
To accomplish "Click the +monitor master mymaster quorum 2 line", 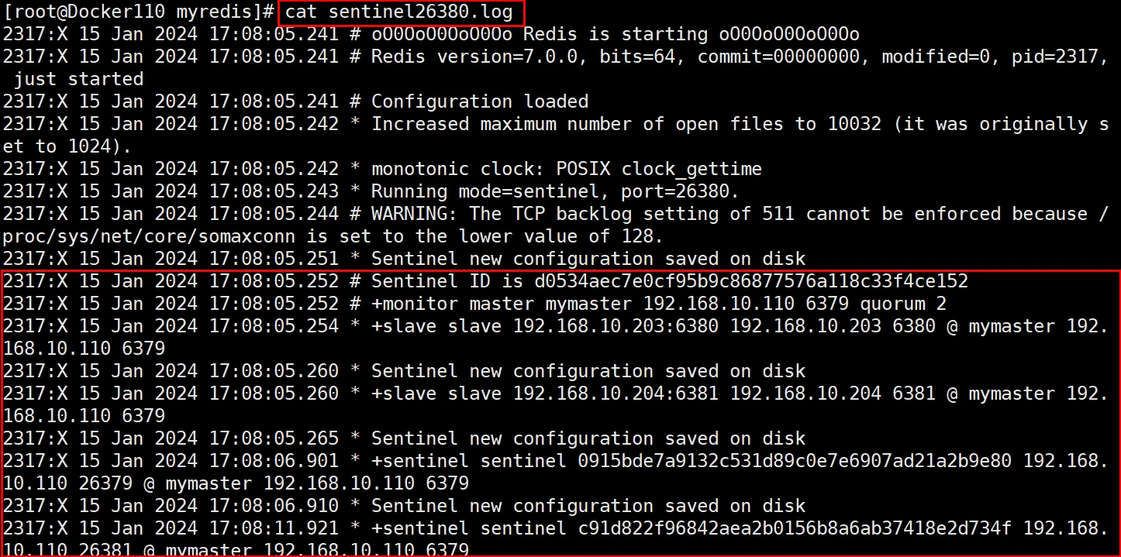I will 474,304.
